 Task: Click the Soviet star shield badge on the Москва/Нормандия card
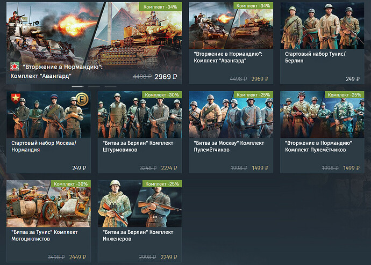click(16, 98)
